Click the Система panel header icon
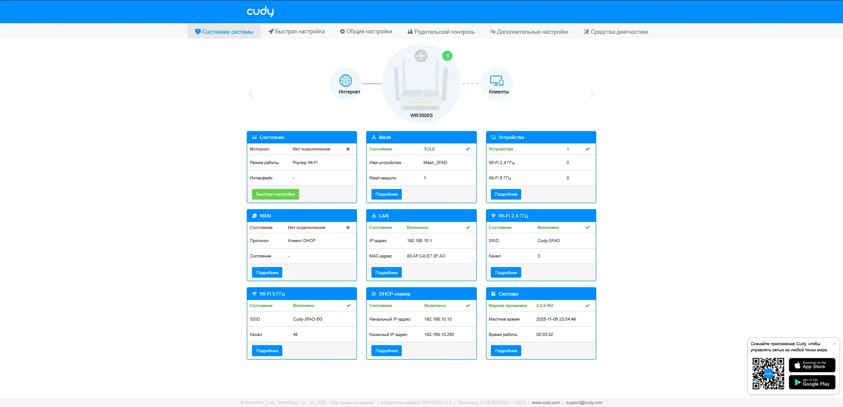The image size is (843, 407). pos(494,294)
